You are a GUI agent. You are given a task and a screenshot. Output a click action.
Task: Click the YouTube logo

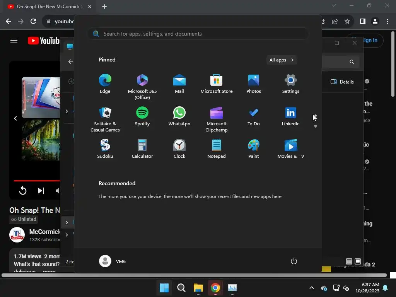click(44, 41)
